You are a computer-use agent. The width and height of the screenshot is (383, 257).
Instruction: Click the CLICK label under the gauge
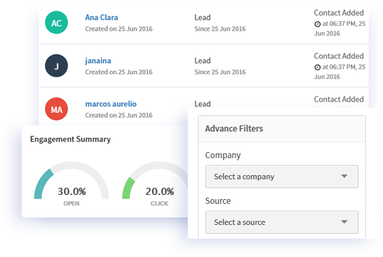(159, 204)
